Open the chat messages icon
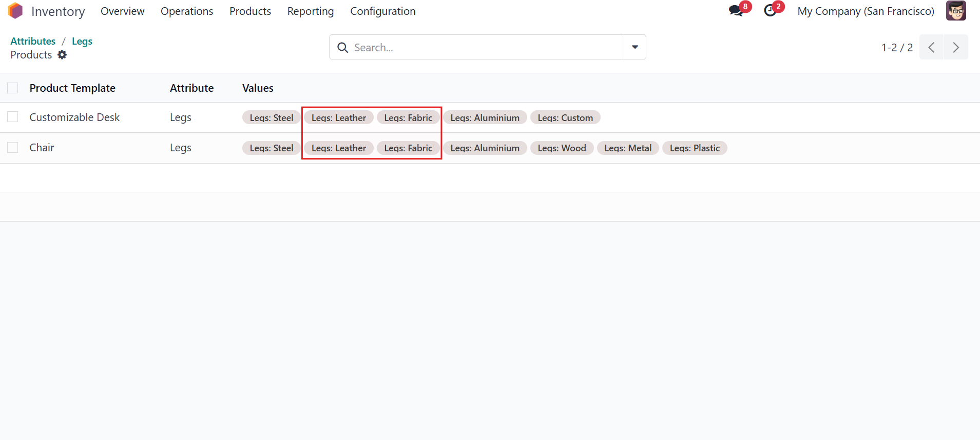This screenshot has width=980, height=440. pos(736,11)
